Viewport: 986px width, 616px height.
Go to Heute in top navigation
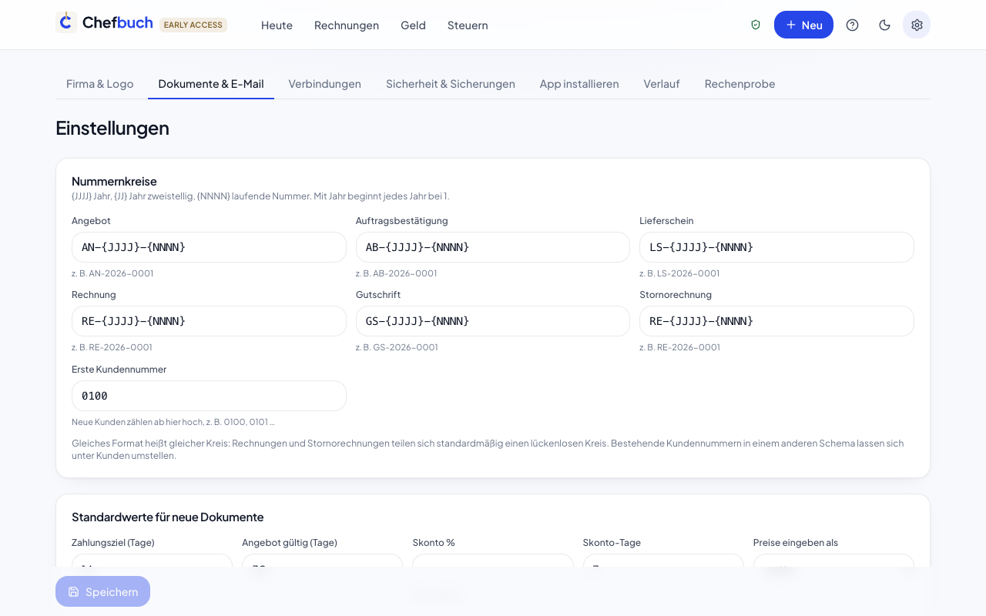tap(277, 25)
